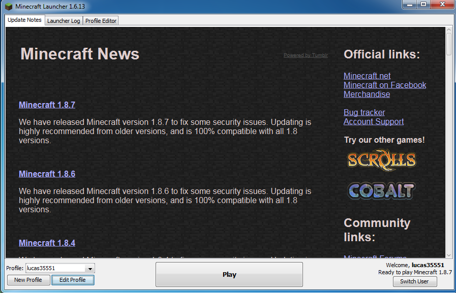Switch to the Update Notes tab
Image resolution: width=456 pixels, height=293 pixels.
(25, 20)
